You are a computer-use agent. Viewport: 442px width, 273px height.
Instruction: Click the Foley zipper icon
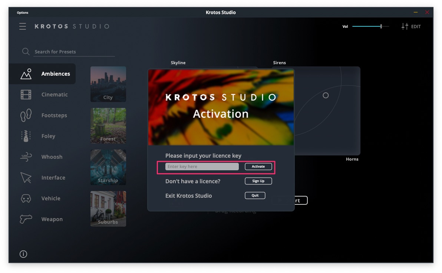[x=26, y=136]
